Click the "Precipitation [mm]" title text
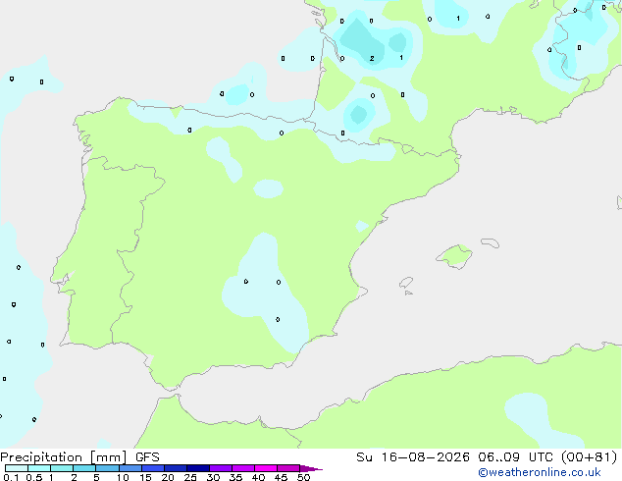The height and width of the screenshot is (481, 622). point(64,457)
